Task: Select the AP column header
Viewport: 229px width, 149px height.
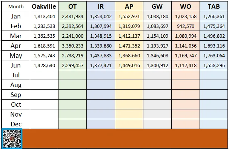Action: [129, 6]
